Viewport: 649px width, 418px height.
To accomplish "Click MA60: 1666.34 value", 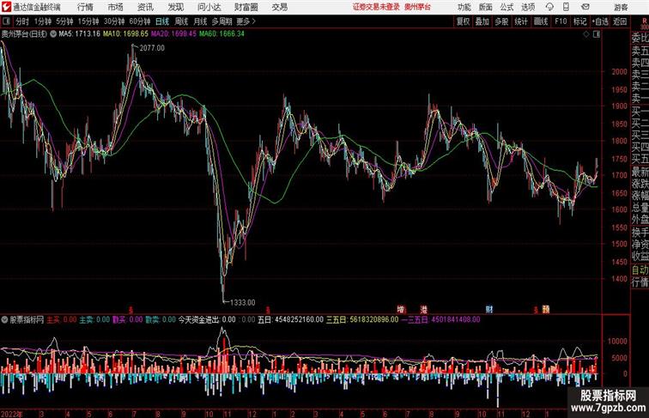I will [x=221, y=34].
